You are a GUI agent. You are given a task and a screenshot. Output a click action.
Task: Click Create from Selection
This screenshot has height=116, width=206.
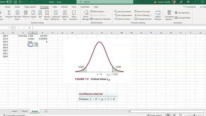pyautogui.click(x=100, y=19)
